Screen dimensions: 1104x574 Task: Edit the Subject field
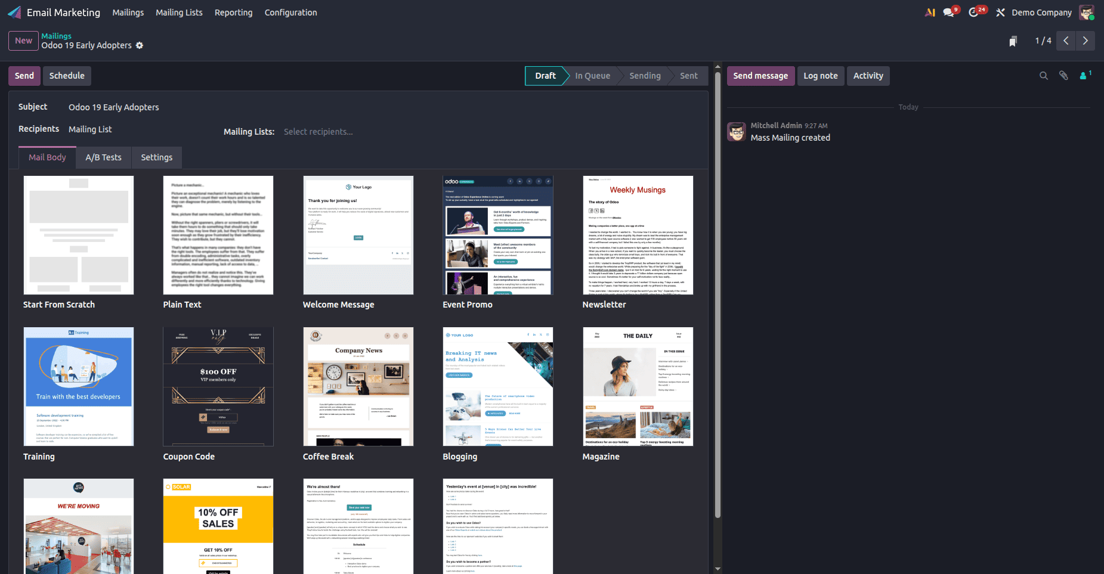[382, 107]
